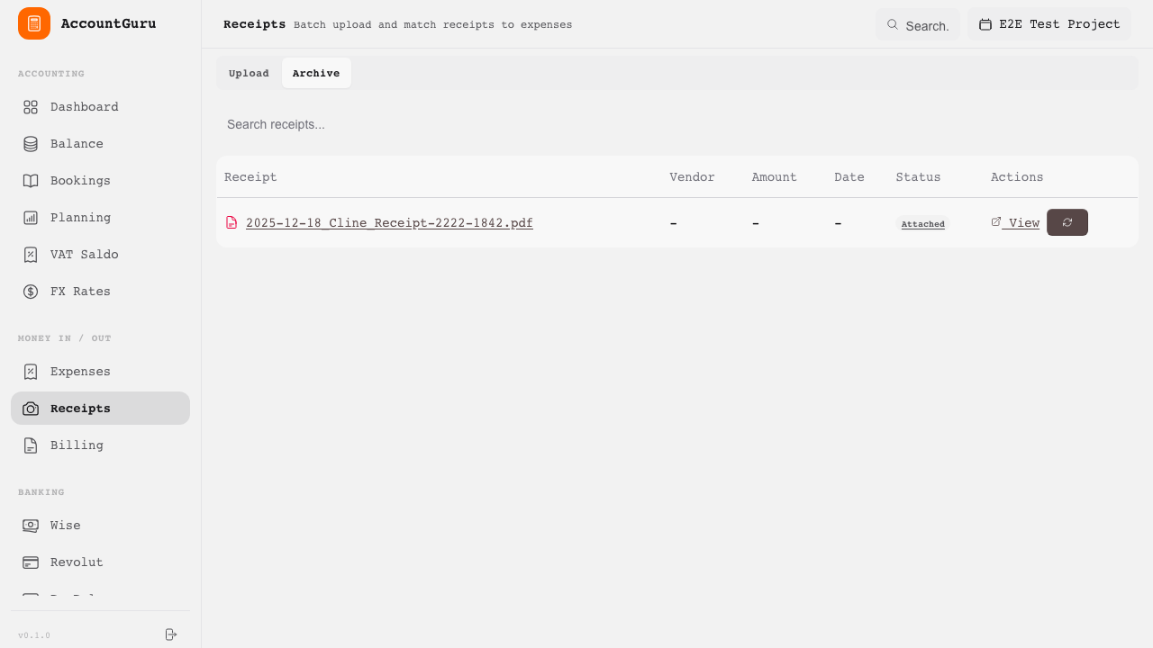Switch to the Upload tab
The width and height of the screenshot is (1153, 648).
tap(249, 73)
